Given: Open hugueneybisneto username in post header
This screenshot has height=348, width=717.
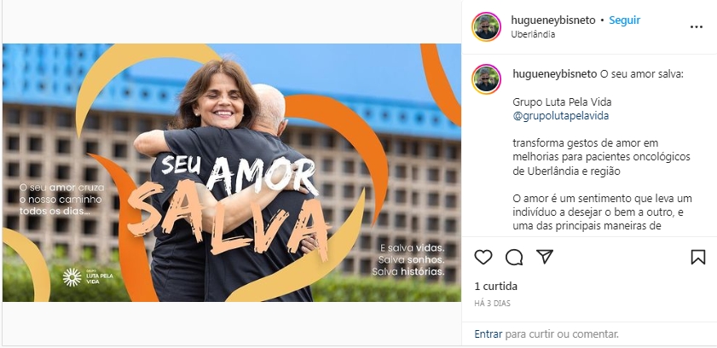Looking at the screenshot, I should [x=552, y=20].
